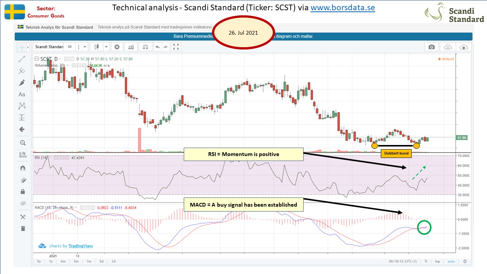Collapse the SCST legend pane
Screen dimensions: 487x274
point(37,59)
